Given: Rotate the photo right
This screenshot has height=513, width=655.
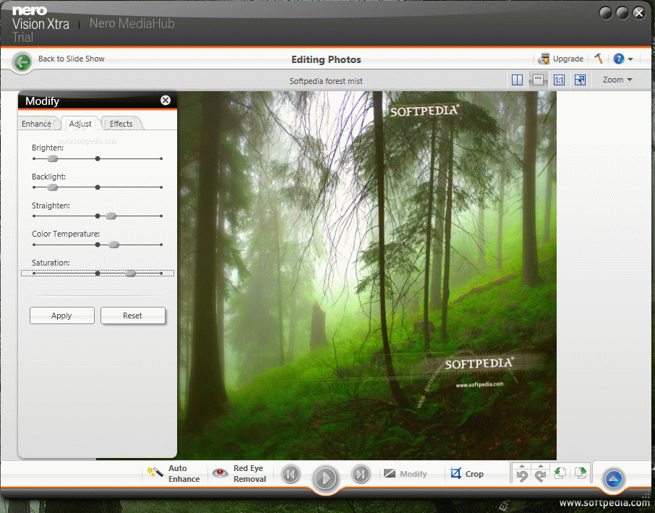Looking at the screenshot, I should 581,473.
